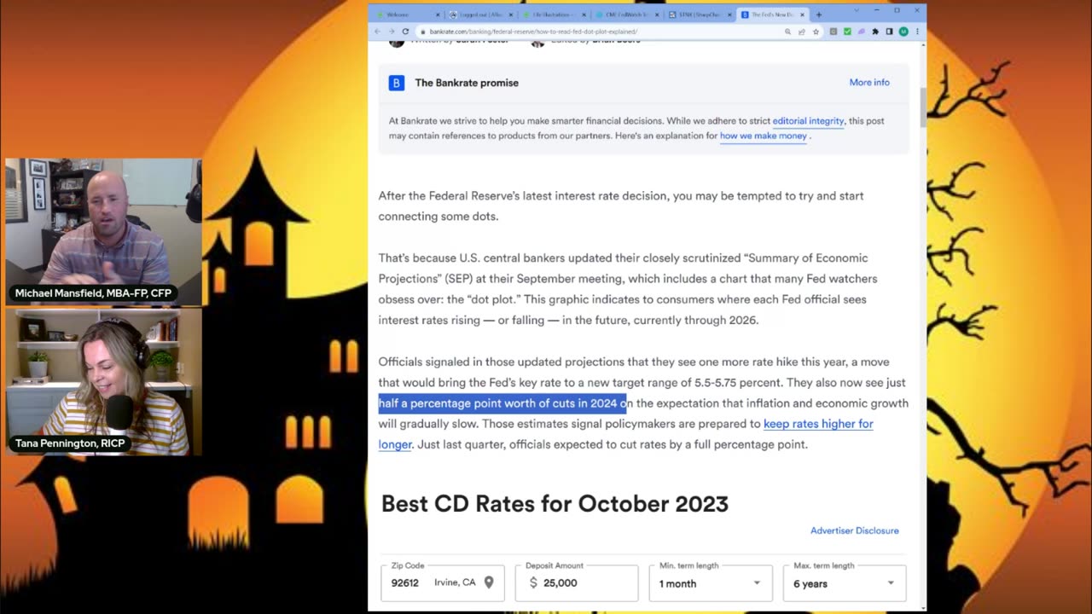Go back using the browser back arrow
Viewport: 1092px width, 614px height.
click(377, 32)
